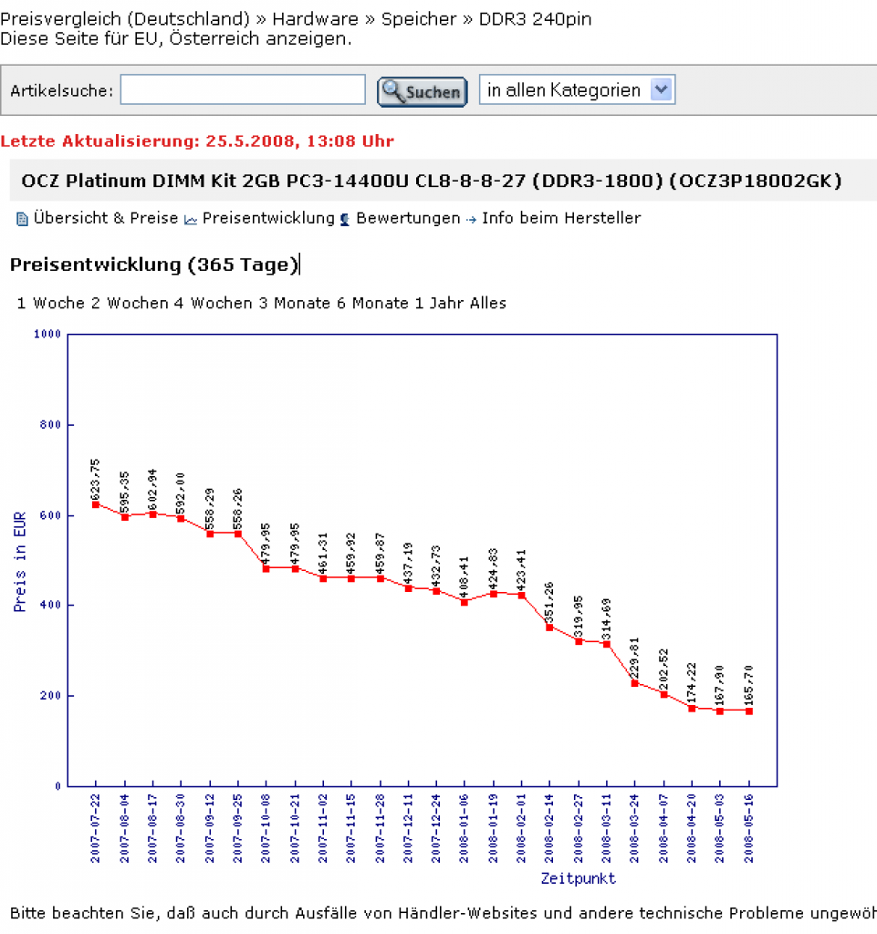Open Info beim Hersteller link

point(561,218)
